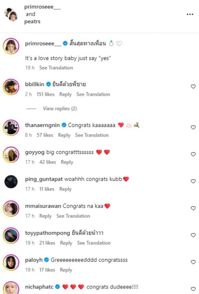Tap heart icon beside toyypathompong's comment
Viewport: 199px width, 294px height.
click(193, 235)
